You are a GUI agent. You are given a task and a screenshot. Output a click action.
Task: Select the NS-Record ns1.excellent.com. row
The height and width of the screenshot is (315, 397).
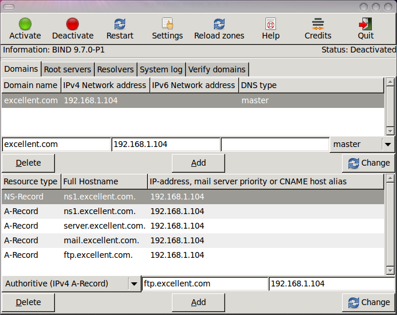[193, 197]
